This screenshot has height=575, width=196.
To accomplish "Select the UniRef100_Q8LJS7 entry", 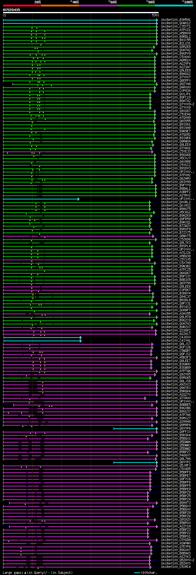I will click(176, 344).
